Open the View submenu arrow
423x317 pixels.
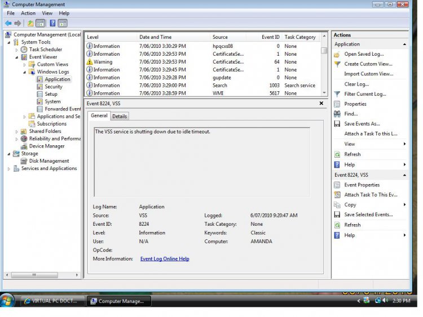[404, 144]
